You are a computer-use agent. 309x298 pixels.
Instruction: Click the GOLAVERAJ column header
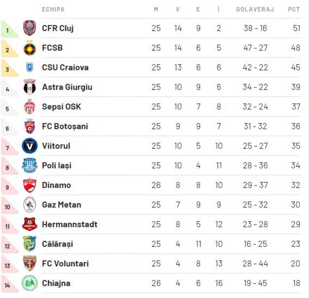pyautogui.click(x=255, y=10)
